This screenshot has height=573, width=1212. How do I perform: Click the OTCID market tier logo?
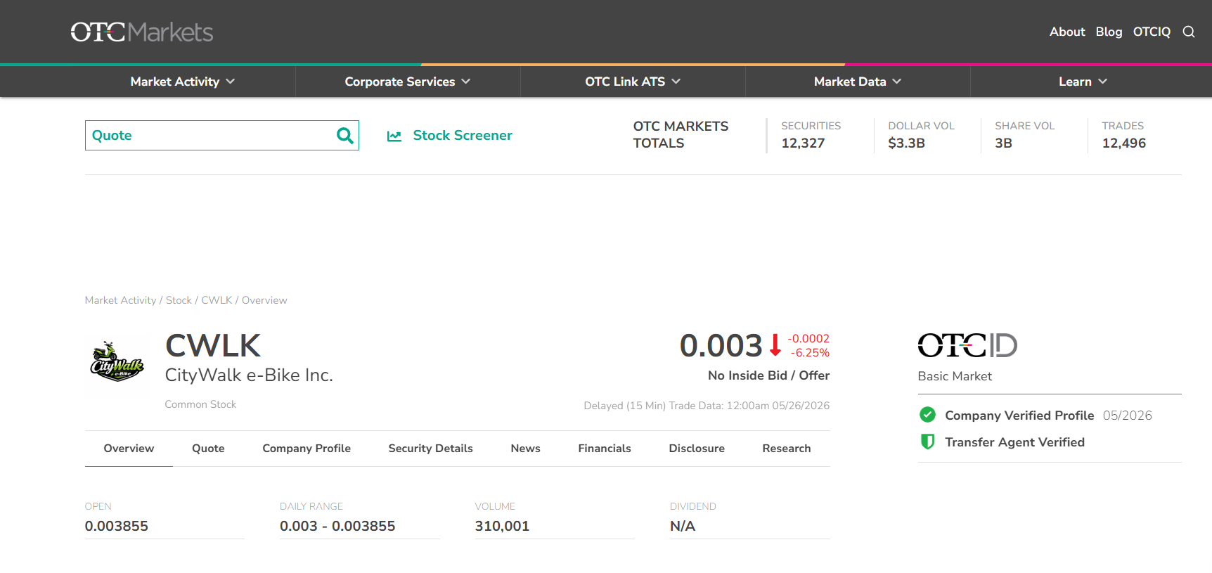coord(967,345)
